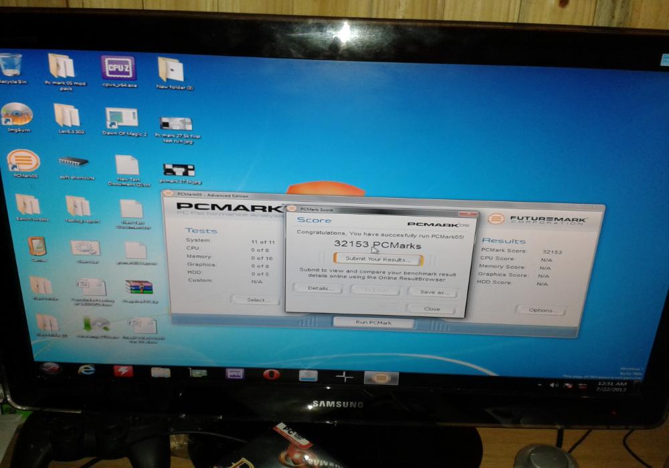Close the PCMark Score dialog with red X
This screenshot has height=468, width=669.
(468, 213)
